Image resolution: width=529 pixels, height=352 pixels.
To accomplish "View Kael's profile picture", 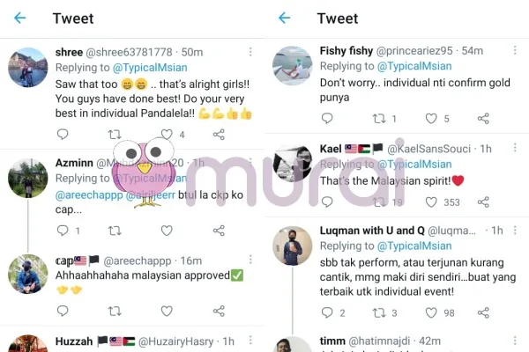I will [x=293, y=162].
